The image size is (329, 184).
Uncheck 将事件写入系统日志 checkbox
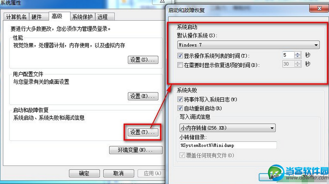(180, 99)
